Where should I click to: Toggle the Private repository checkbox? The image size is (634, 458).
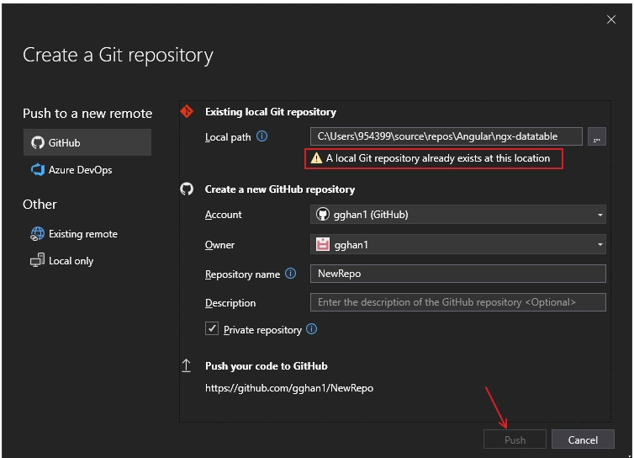coord(212,328)
